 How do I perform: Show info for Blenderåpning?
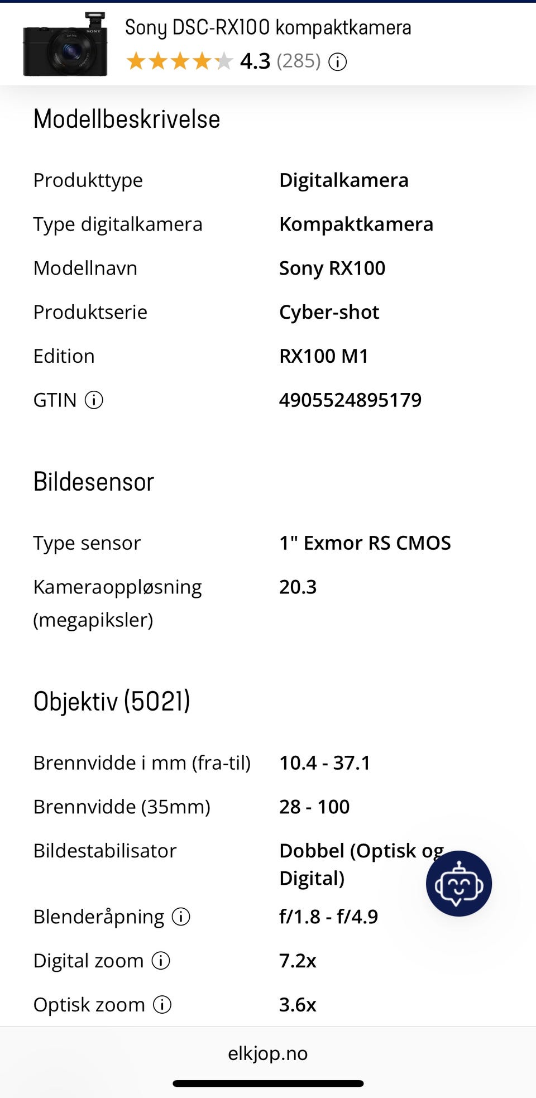tap(181, 917)
